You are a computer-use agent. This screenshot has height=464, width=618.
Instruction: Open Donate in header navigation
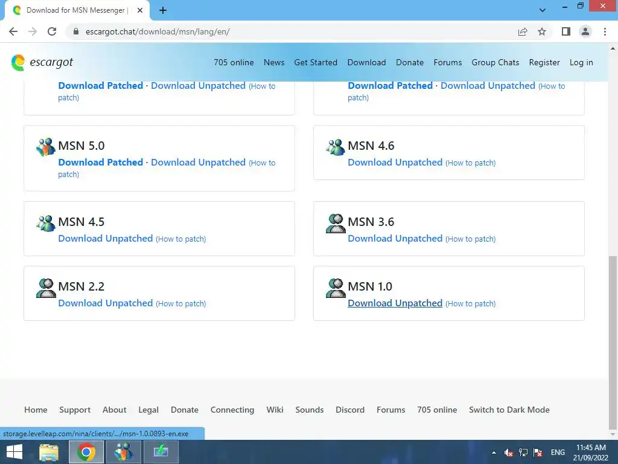(410, 62)
